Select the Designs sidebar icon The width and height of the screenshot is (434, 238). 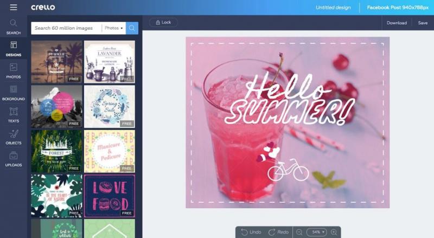tap(14, 49)
